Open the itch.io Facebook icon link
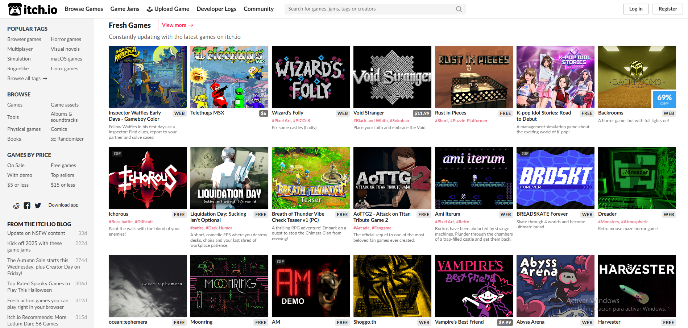Screen dimensions: 688x328 (x=27, y=205)
